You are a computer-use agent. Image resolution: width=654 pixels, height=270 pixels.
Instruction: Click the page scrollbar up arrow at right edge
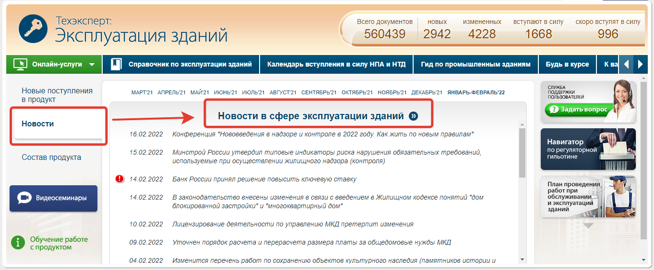tap(643, 79)
